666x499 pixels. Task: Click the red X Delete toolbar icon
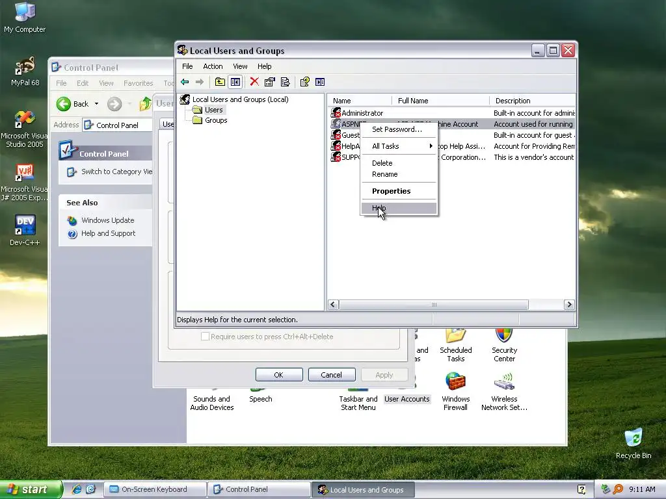coord(254,81)
